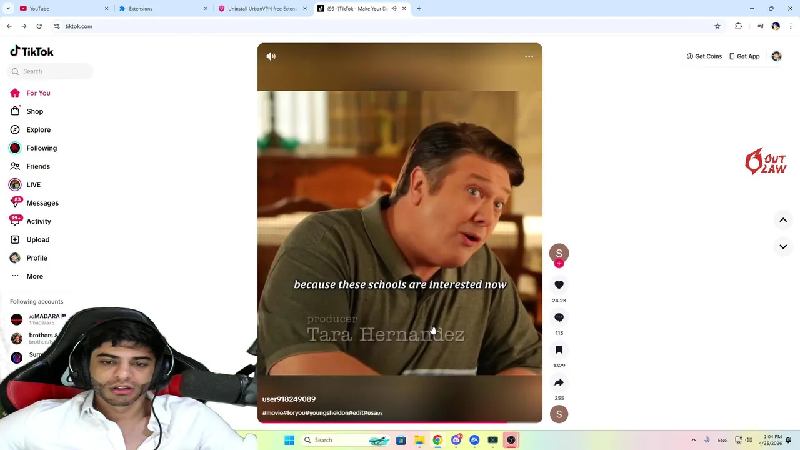Open the creator's S avatar above the like button
The width and height of the screenshot is (800, 450).
tap(559, 252)
